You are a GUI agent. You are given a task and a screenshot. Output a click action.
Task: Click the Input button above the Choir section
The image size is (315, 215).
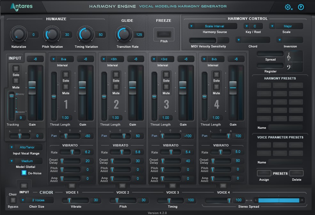[24, 185]
